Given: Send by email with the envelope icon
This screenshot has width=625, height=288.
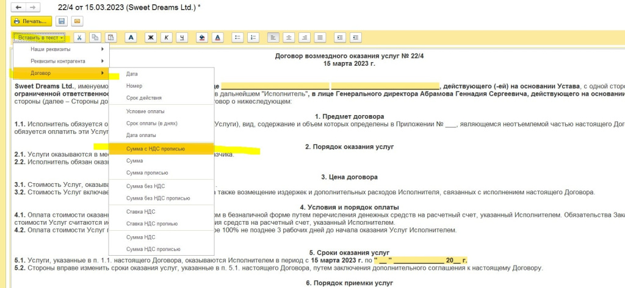Looking at the screenshot, I should tap(76, 21).
